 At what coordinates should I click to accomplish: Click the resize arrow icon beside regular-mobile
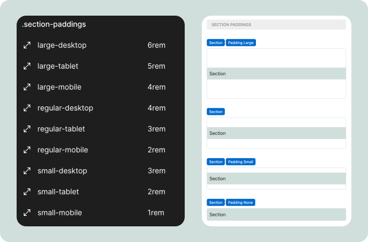point(27,150)
